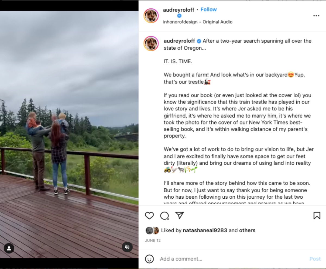This screenshot has height=269, width=326.
Task: Open emoji picker in comment box
Action: click(149, 259)
